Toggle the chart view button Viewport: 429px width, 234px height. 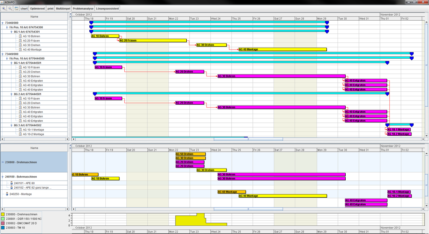(24, 8)
